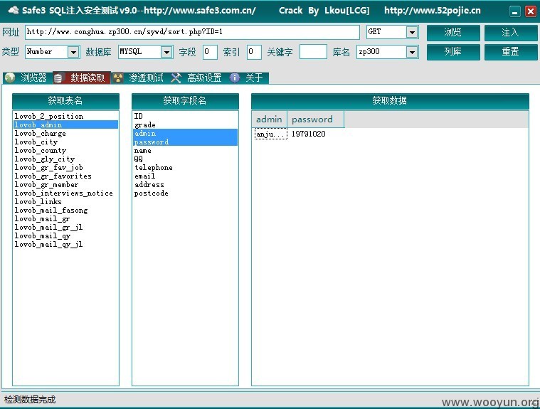Select table lovob_mail_fasong
Image resolution: width=540 pixels, height=409 pixels.
pos(65,210)
